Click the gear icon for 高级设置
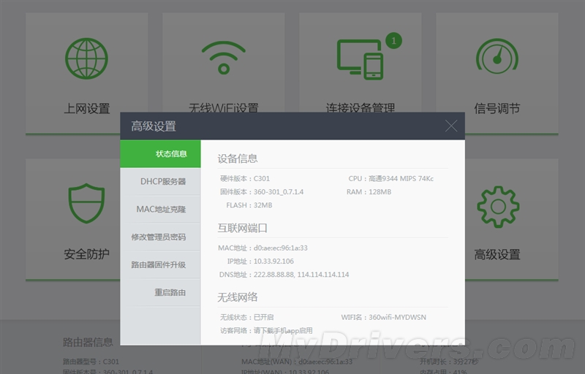 (x=497, y=206)
